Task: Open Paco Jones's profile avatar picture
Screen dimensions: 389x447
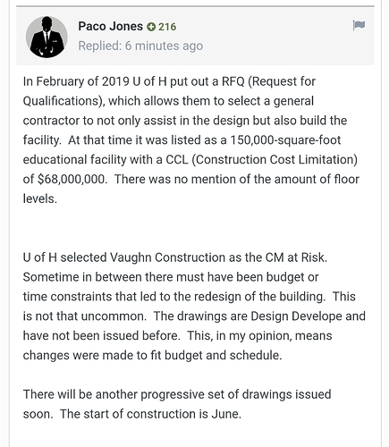Action: click(x=47, y=37)
